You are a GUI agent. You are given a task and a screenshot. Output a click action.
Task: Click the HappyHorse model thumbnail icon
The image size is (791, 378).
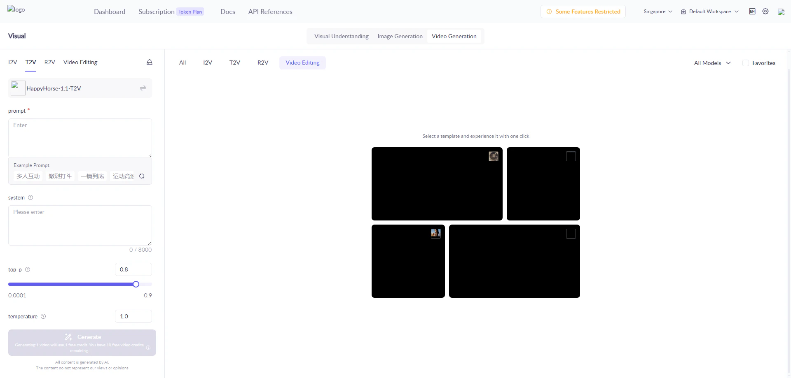pos(18,88)
